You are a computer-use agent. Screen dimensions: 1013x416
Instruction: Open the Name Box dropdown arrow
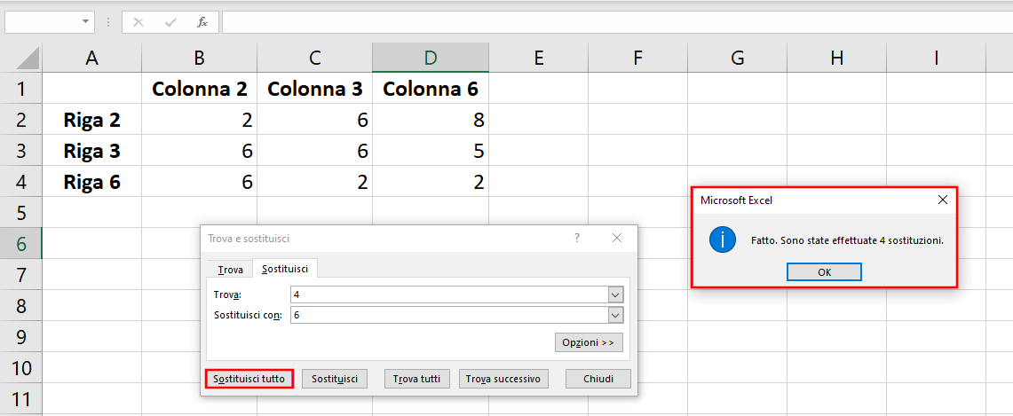[x=85, y=22]
